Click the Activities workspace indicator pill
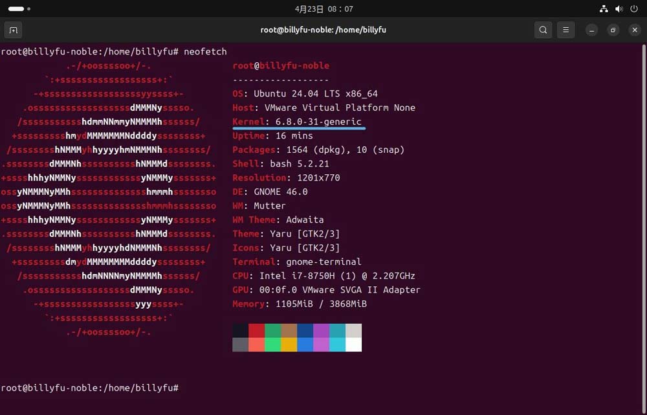The image size is (647, 415). point(16,9)
